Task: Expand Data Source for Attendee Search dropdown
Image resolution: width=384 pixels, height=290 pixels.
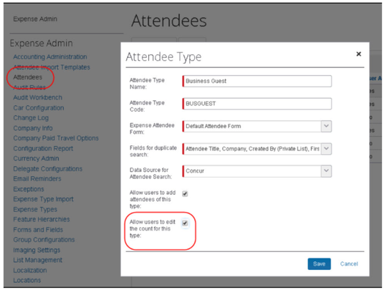Action: tap(326, 171)
